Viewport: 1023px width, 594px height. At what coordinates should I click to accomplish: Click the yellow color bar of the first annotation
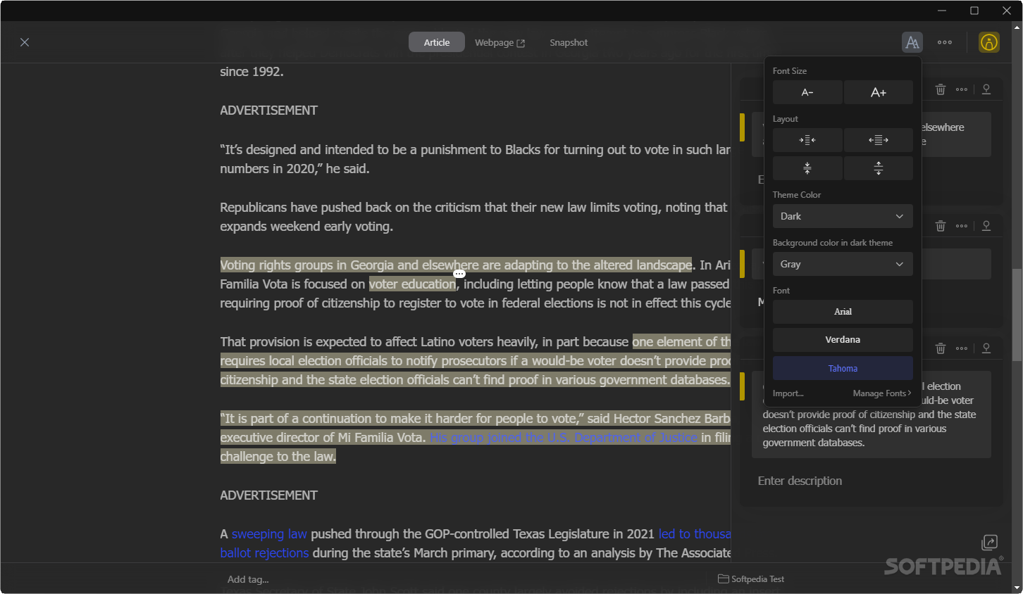[742, 127]
